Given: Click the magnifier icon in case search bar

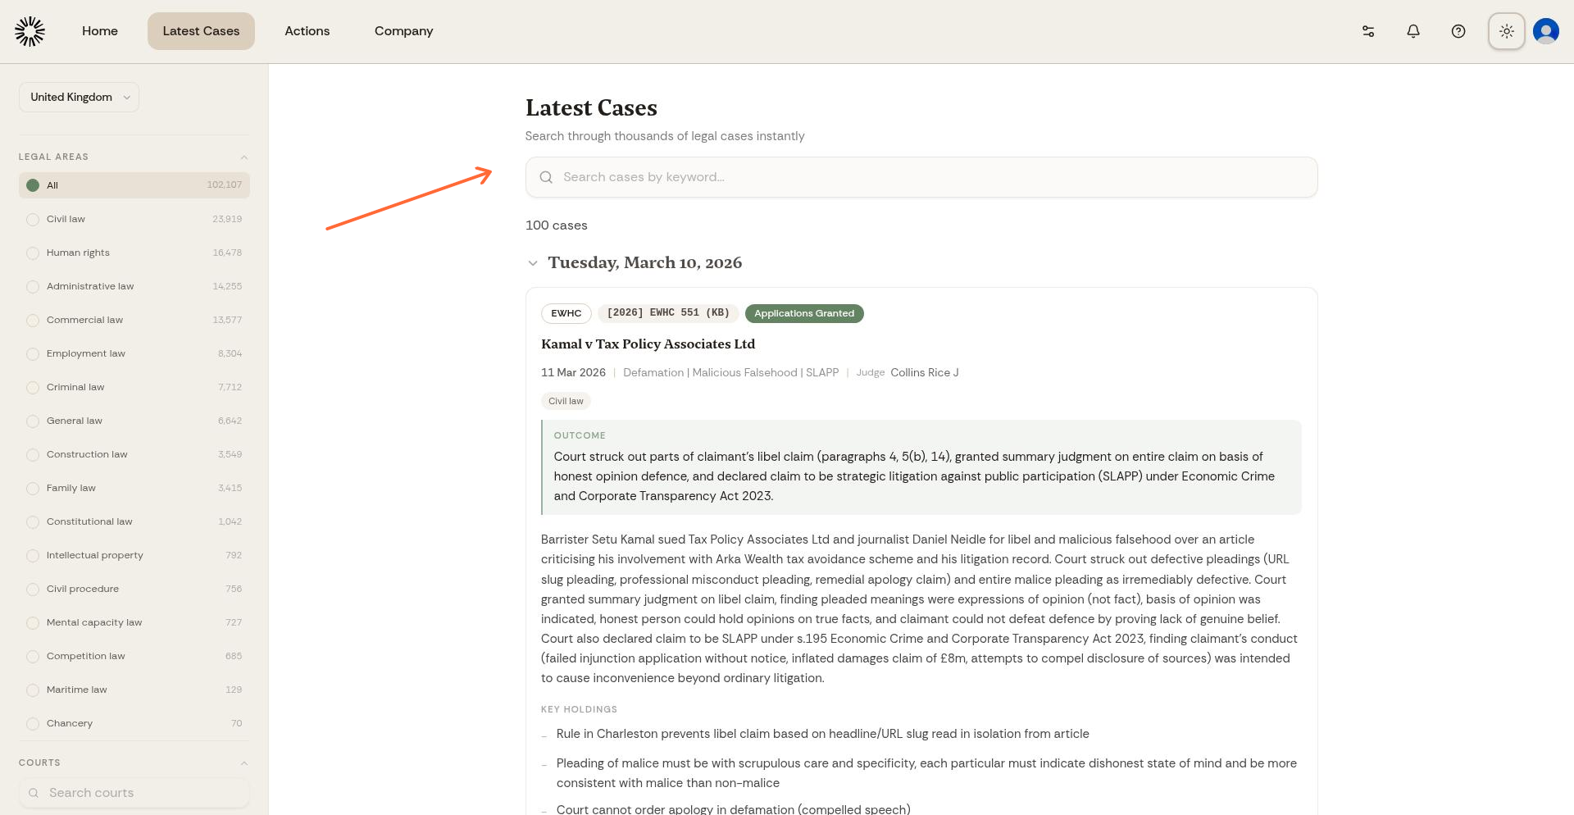Looking at the screenshot, I should [546, 176].
